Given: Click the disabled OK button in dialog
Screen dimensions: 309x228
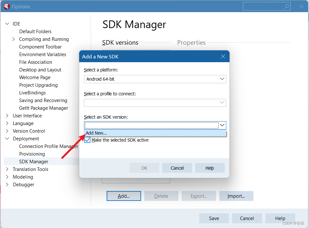Looking at the screenshot, I should pyautogui.click(x=144, y=168).
